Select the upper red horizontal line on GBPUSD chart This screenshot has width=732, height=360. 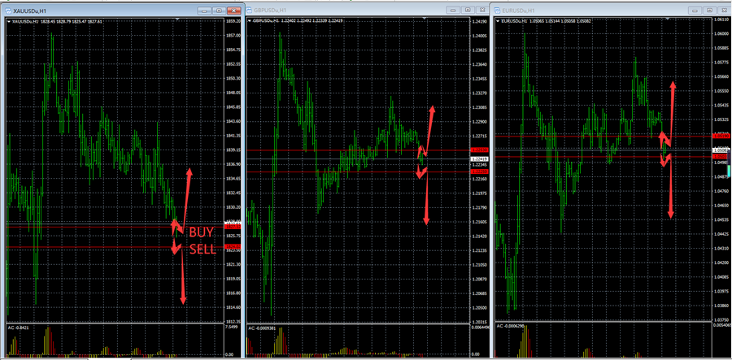[x=325, y=150]
